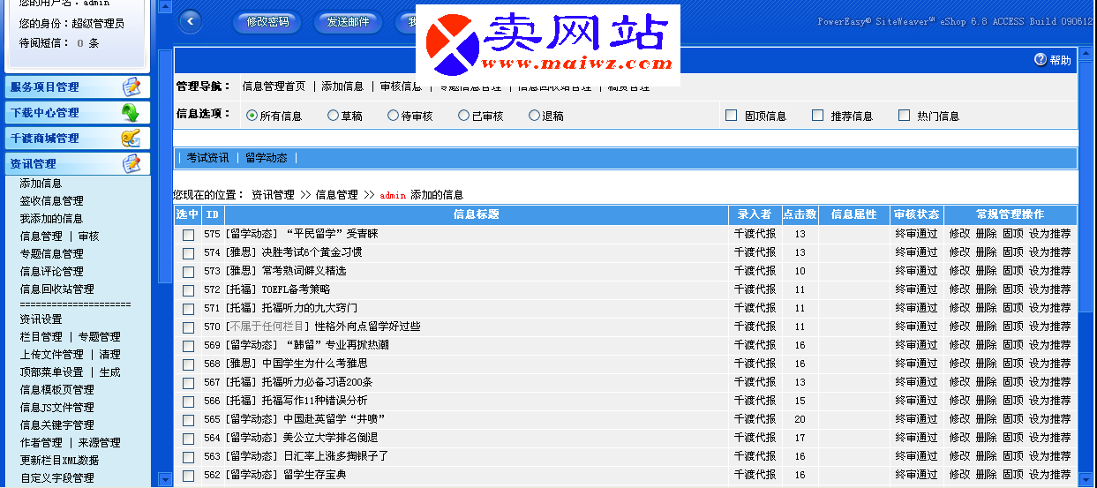The image size is (1097, 488).
Task: Open article “平民留学”受青睐
Action: (x=331, y=235)
